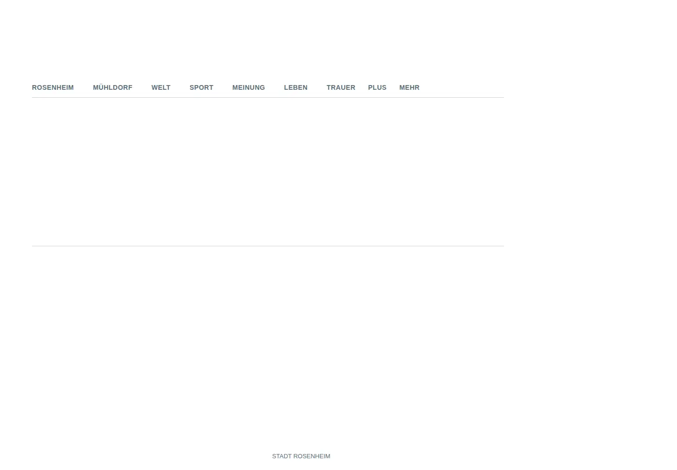Select WELT in the navigation bar
Screen dimensions: 677x470
click(161, 87)
